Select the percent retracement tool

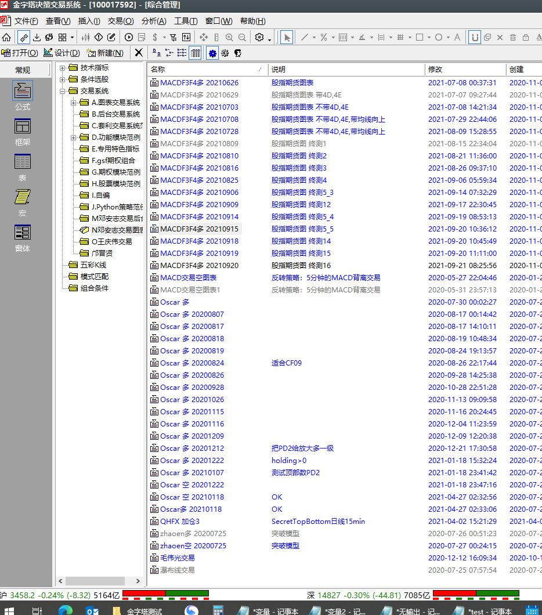click(324, 37)
